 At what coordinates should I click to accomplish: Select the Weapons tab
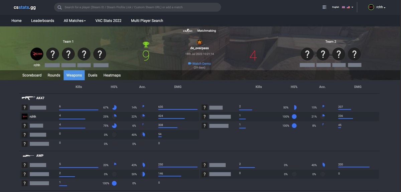coord(74,75)
